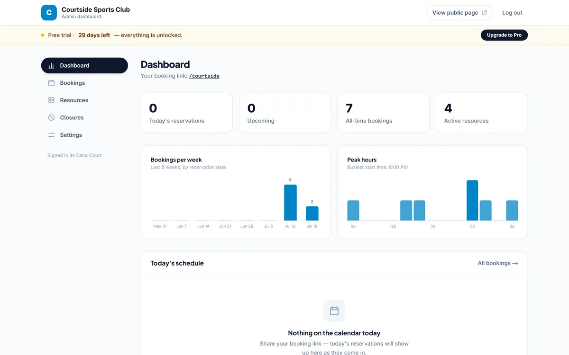Click the Jul 12 bar in Bookings per week

[290, 203]
